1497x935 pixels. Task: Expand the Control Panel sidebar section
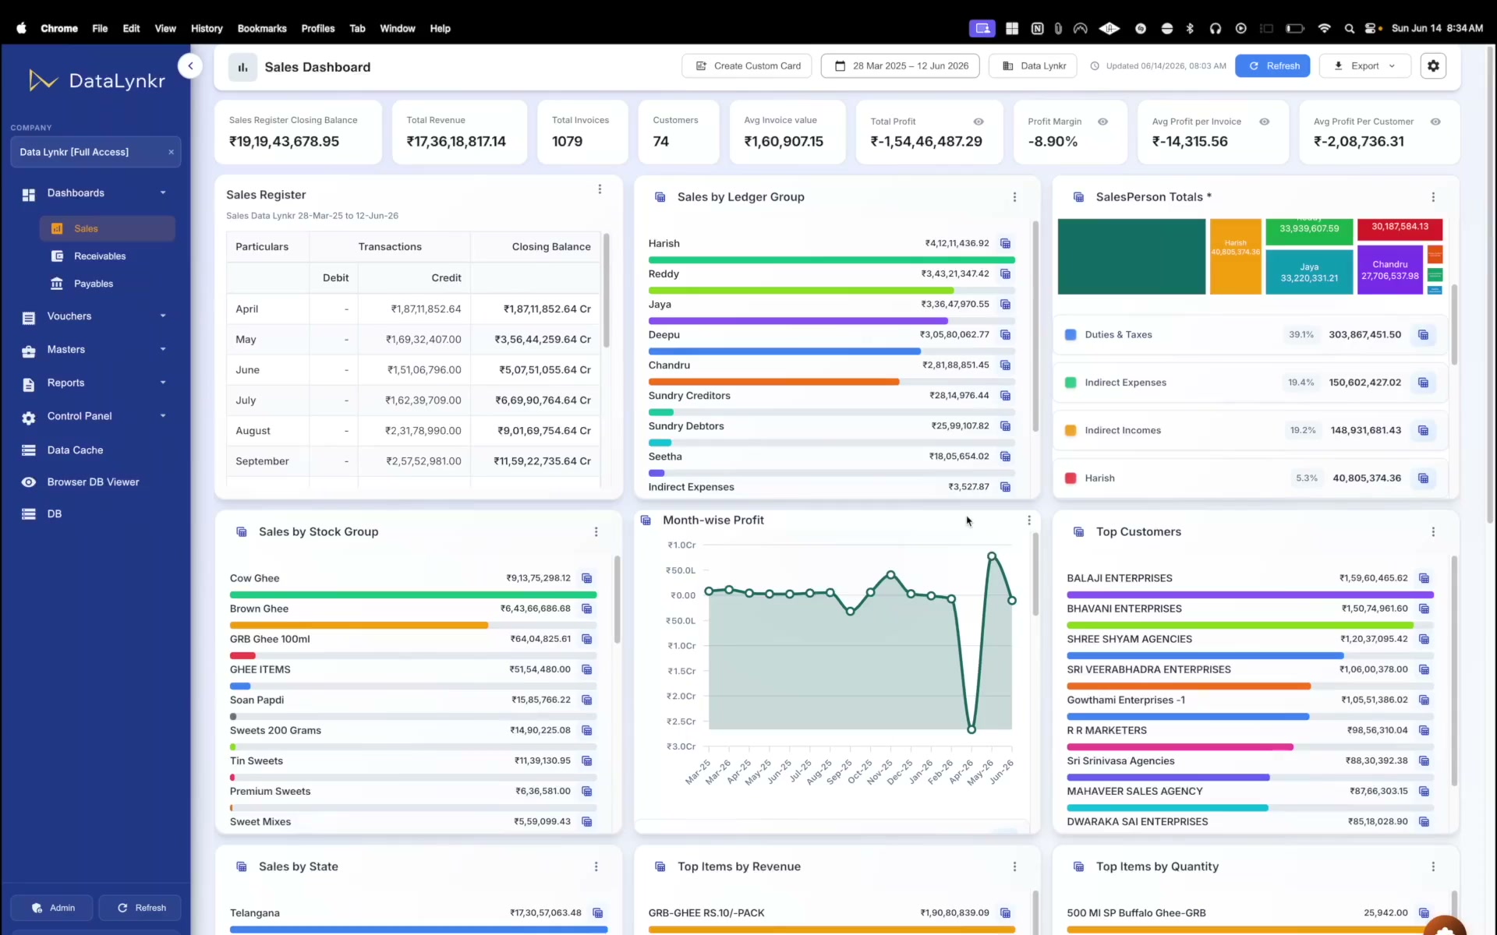[95, 416]
